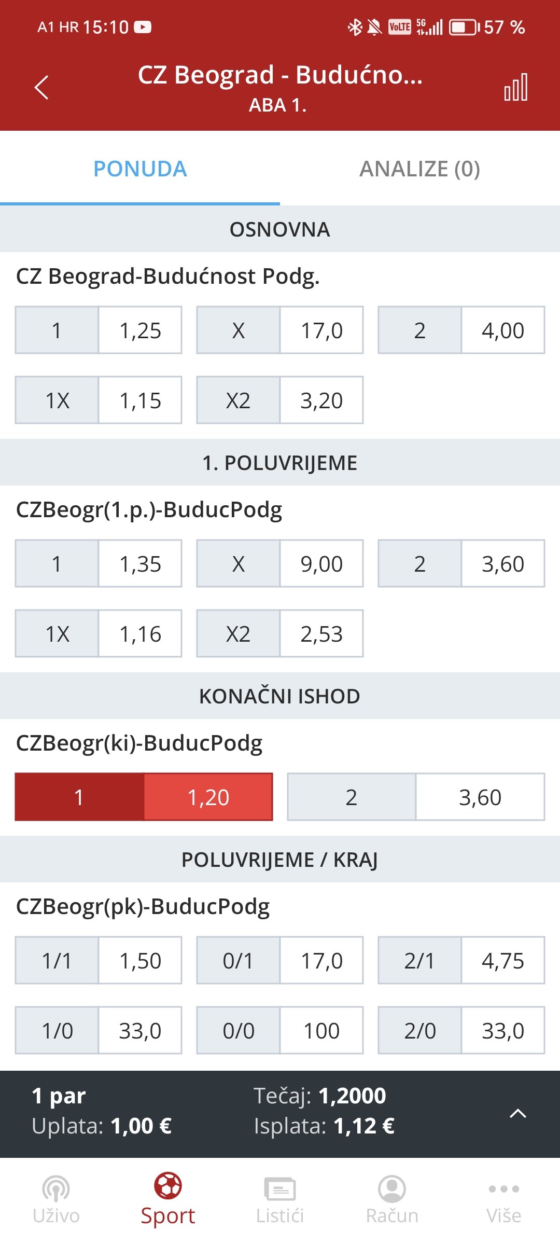The height and width of the screenshot is (1245, 560).
Task: Select the PONUDA tab
Action: coord(140,169)
